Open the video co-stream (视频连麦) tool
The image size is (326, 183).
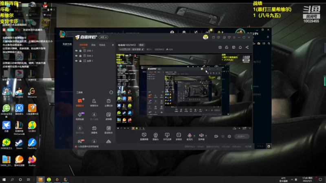(x=79, y=116)
